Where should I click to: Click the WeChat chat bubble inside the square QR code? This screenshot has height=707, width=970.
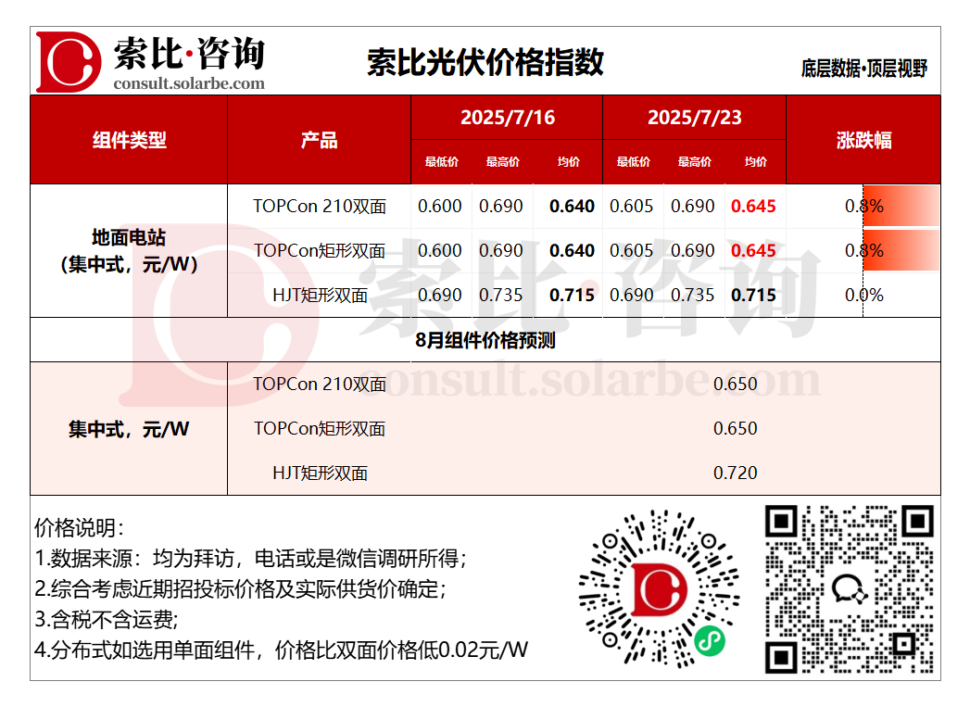[x=849, y=588]
